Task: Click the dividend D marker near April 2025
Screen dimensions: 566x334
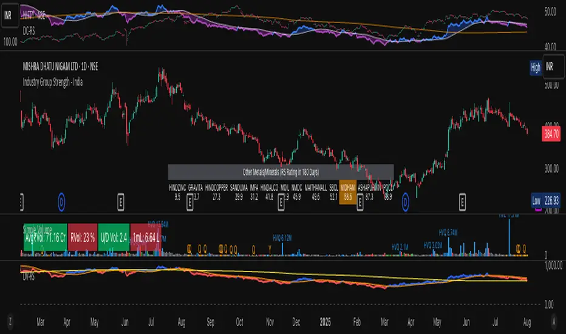Action: point(405,202)
